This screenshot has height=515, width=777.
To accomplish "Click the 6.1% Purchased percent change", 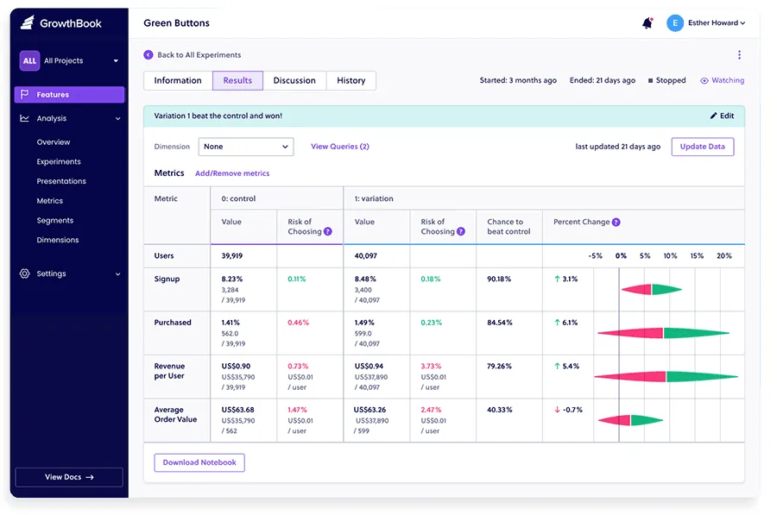I will click(565, 323).
